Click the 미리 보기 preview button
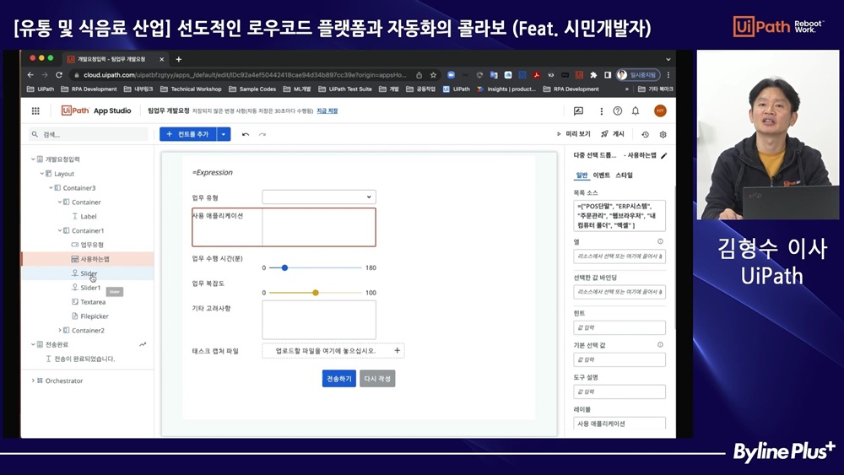This screenshot has width=844, height=475. point(573,134)
